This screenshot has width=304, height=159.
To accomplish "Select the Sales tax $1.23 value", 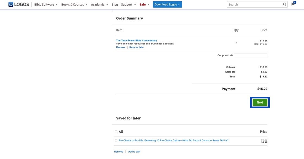I will tap(264, 72).
